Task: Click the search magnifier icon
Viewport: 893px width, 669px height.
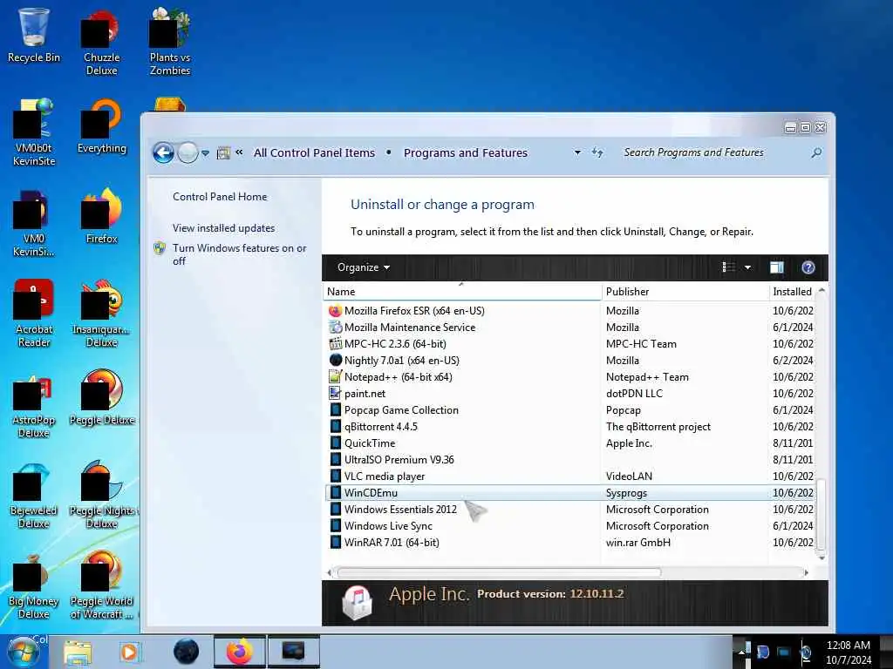Action: (816, 152)
